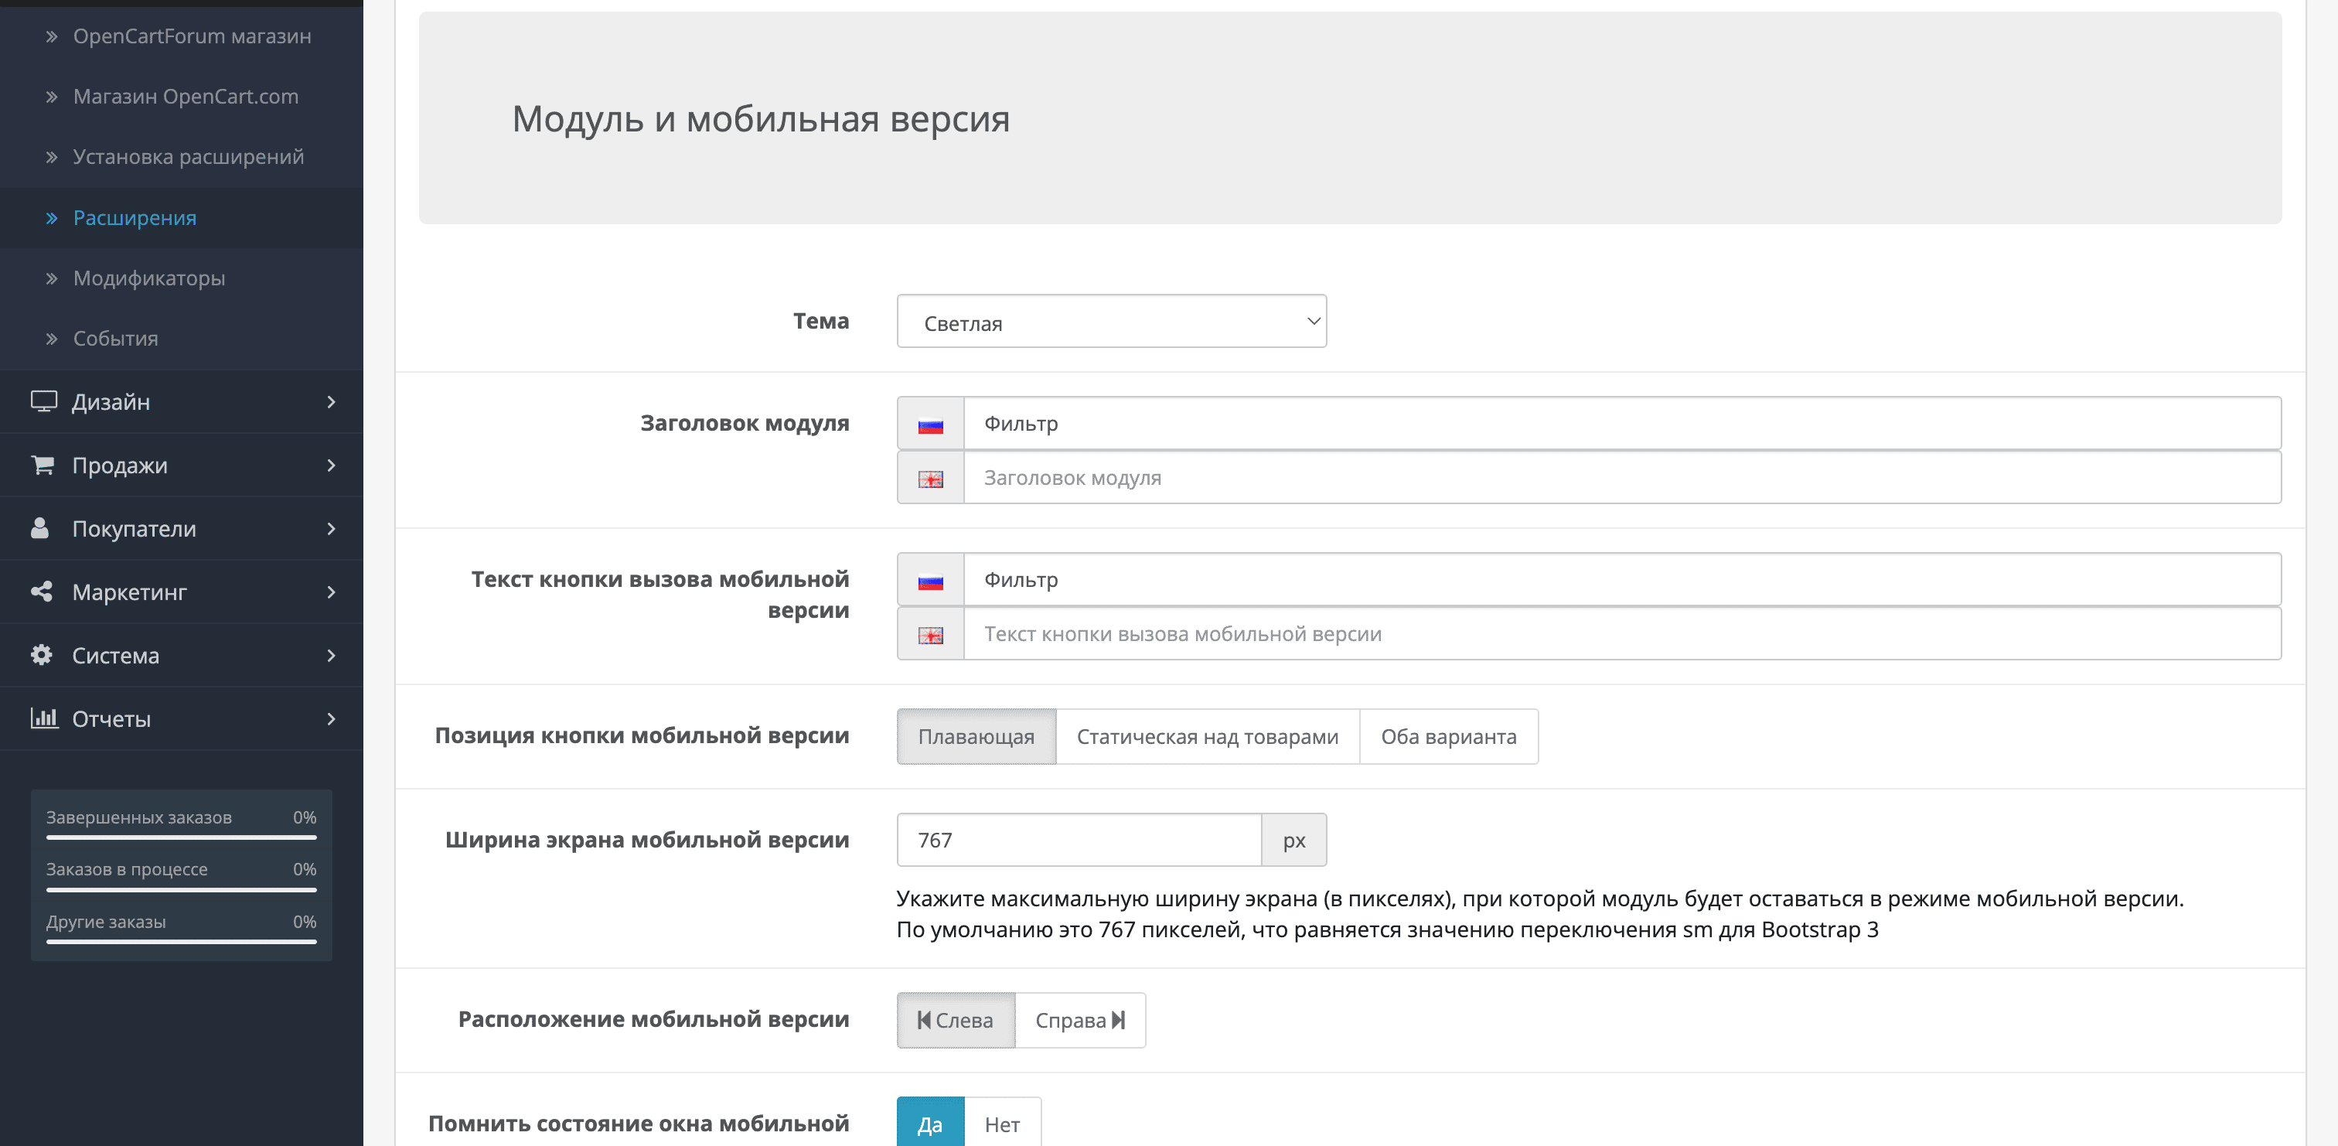Click the Система gear icon
The height and width of the screenshot is (1146, 2338).
(x=41, y=655)
